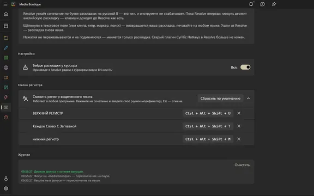Click the Aa change case icon
This screenshot has width=314, height=196.
25,99
